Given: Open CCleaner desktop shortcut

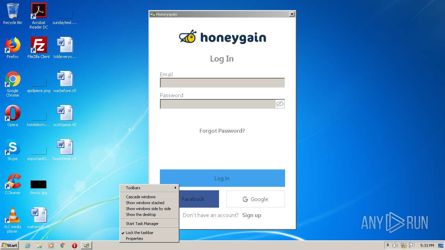Looking at the screenshot, I should (13, 184).
